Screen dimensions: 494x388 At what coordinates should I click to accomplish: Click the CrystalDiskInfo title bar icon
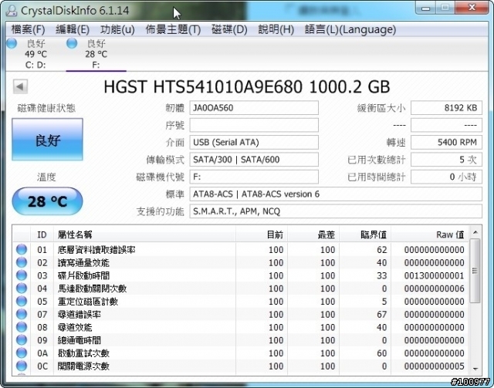coord(12,10)
